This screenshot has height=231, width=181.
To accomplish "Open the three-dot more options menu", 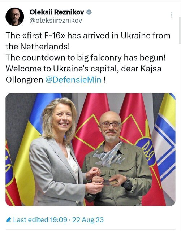I will [172, 15].
